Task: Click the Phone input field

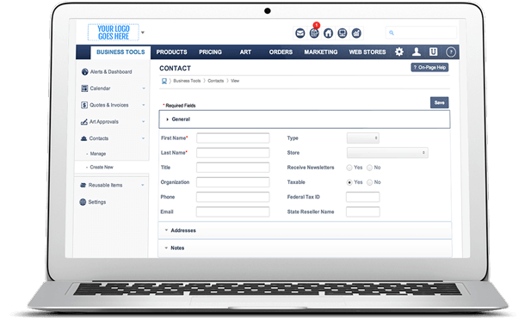Action: click(x=233, y=197)
